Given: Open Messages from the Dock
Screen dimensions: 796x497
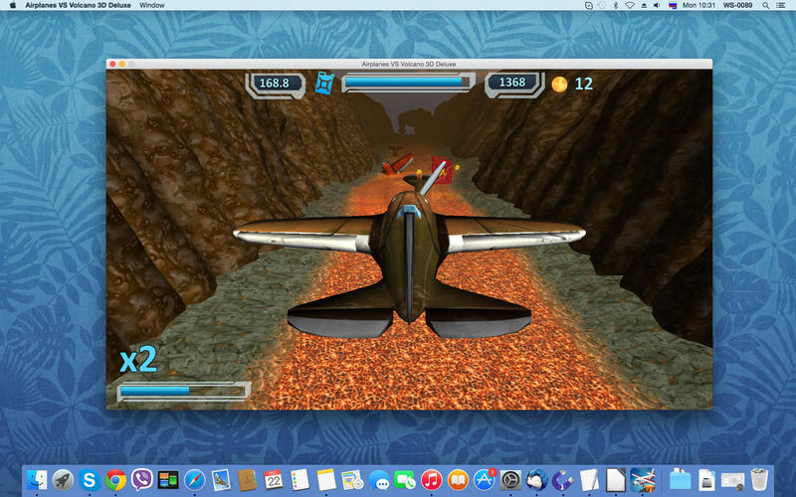Looking at the screenshot, I should point(379,480).
